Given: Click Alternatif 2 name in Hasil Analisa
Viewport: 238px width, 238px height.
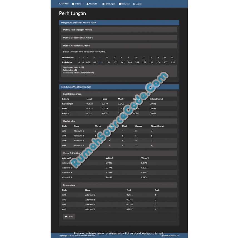Looking at the screenshot, I should [79, 136].
